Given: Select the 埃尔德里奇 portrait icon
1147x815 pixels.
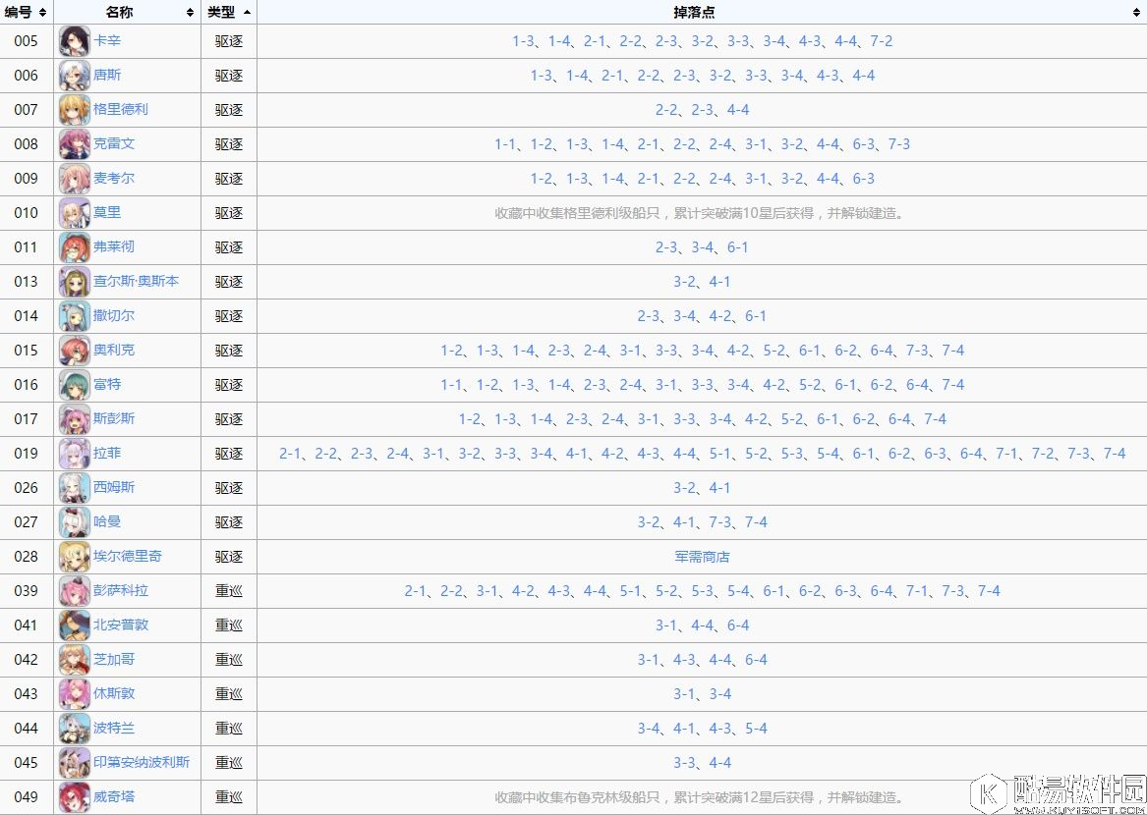Looking at the screenshot, I should coord(74,557).
